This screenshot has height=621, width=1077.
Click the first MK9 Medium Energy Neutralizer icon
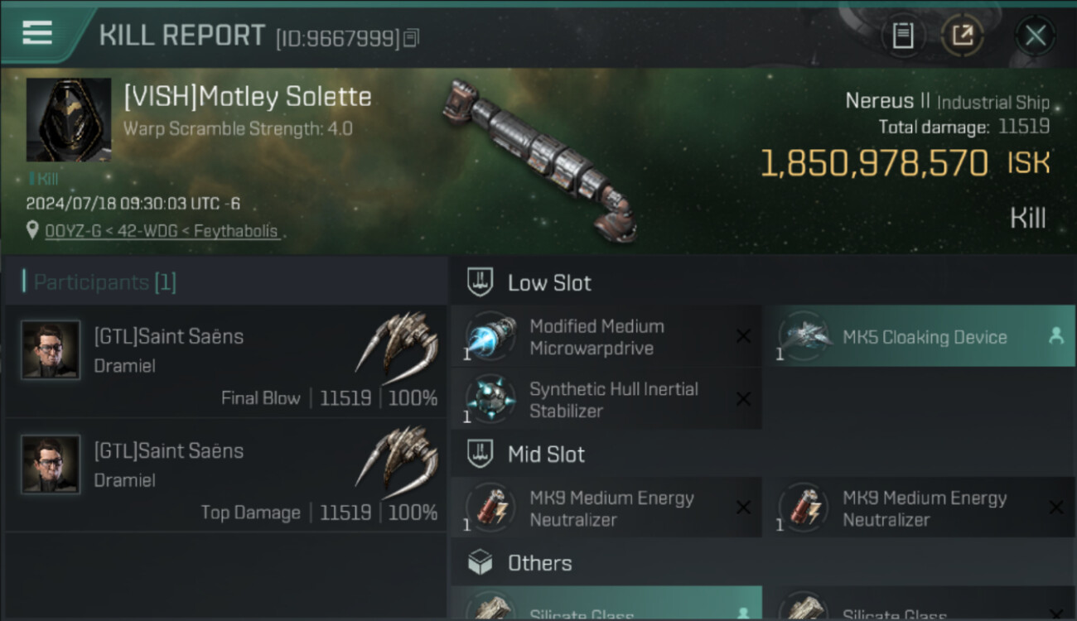491,508
